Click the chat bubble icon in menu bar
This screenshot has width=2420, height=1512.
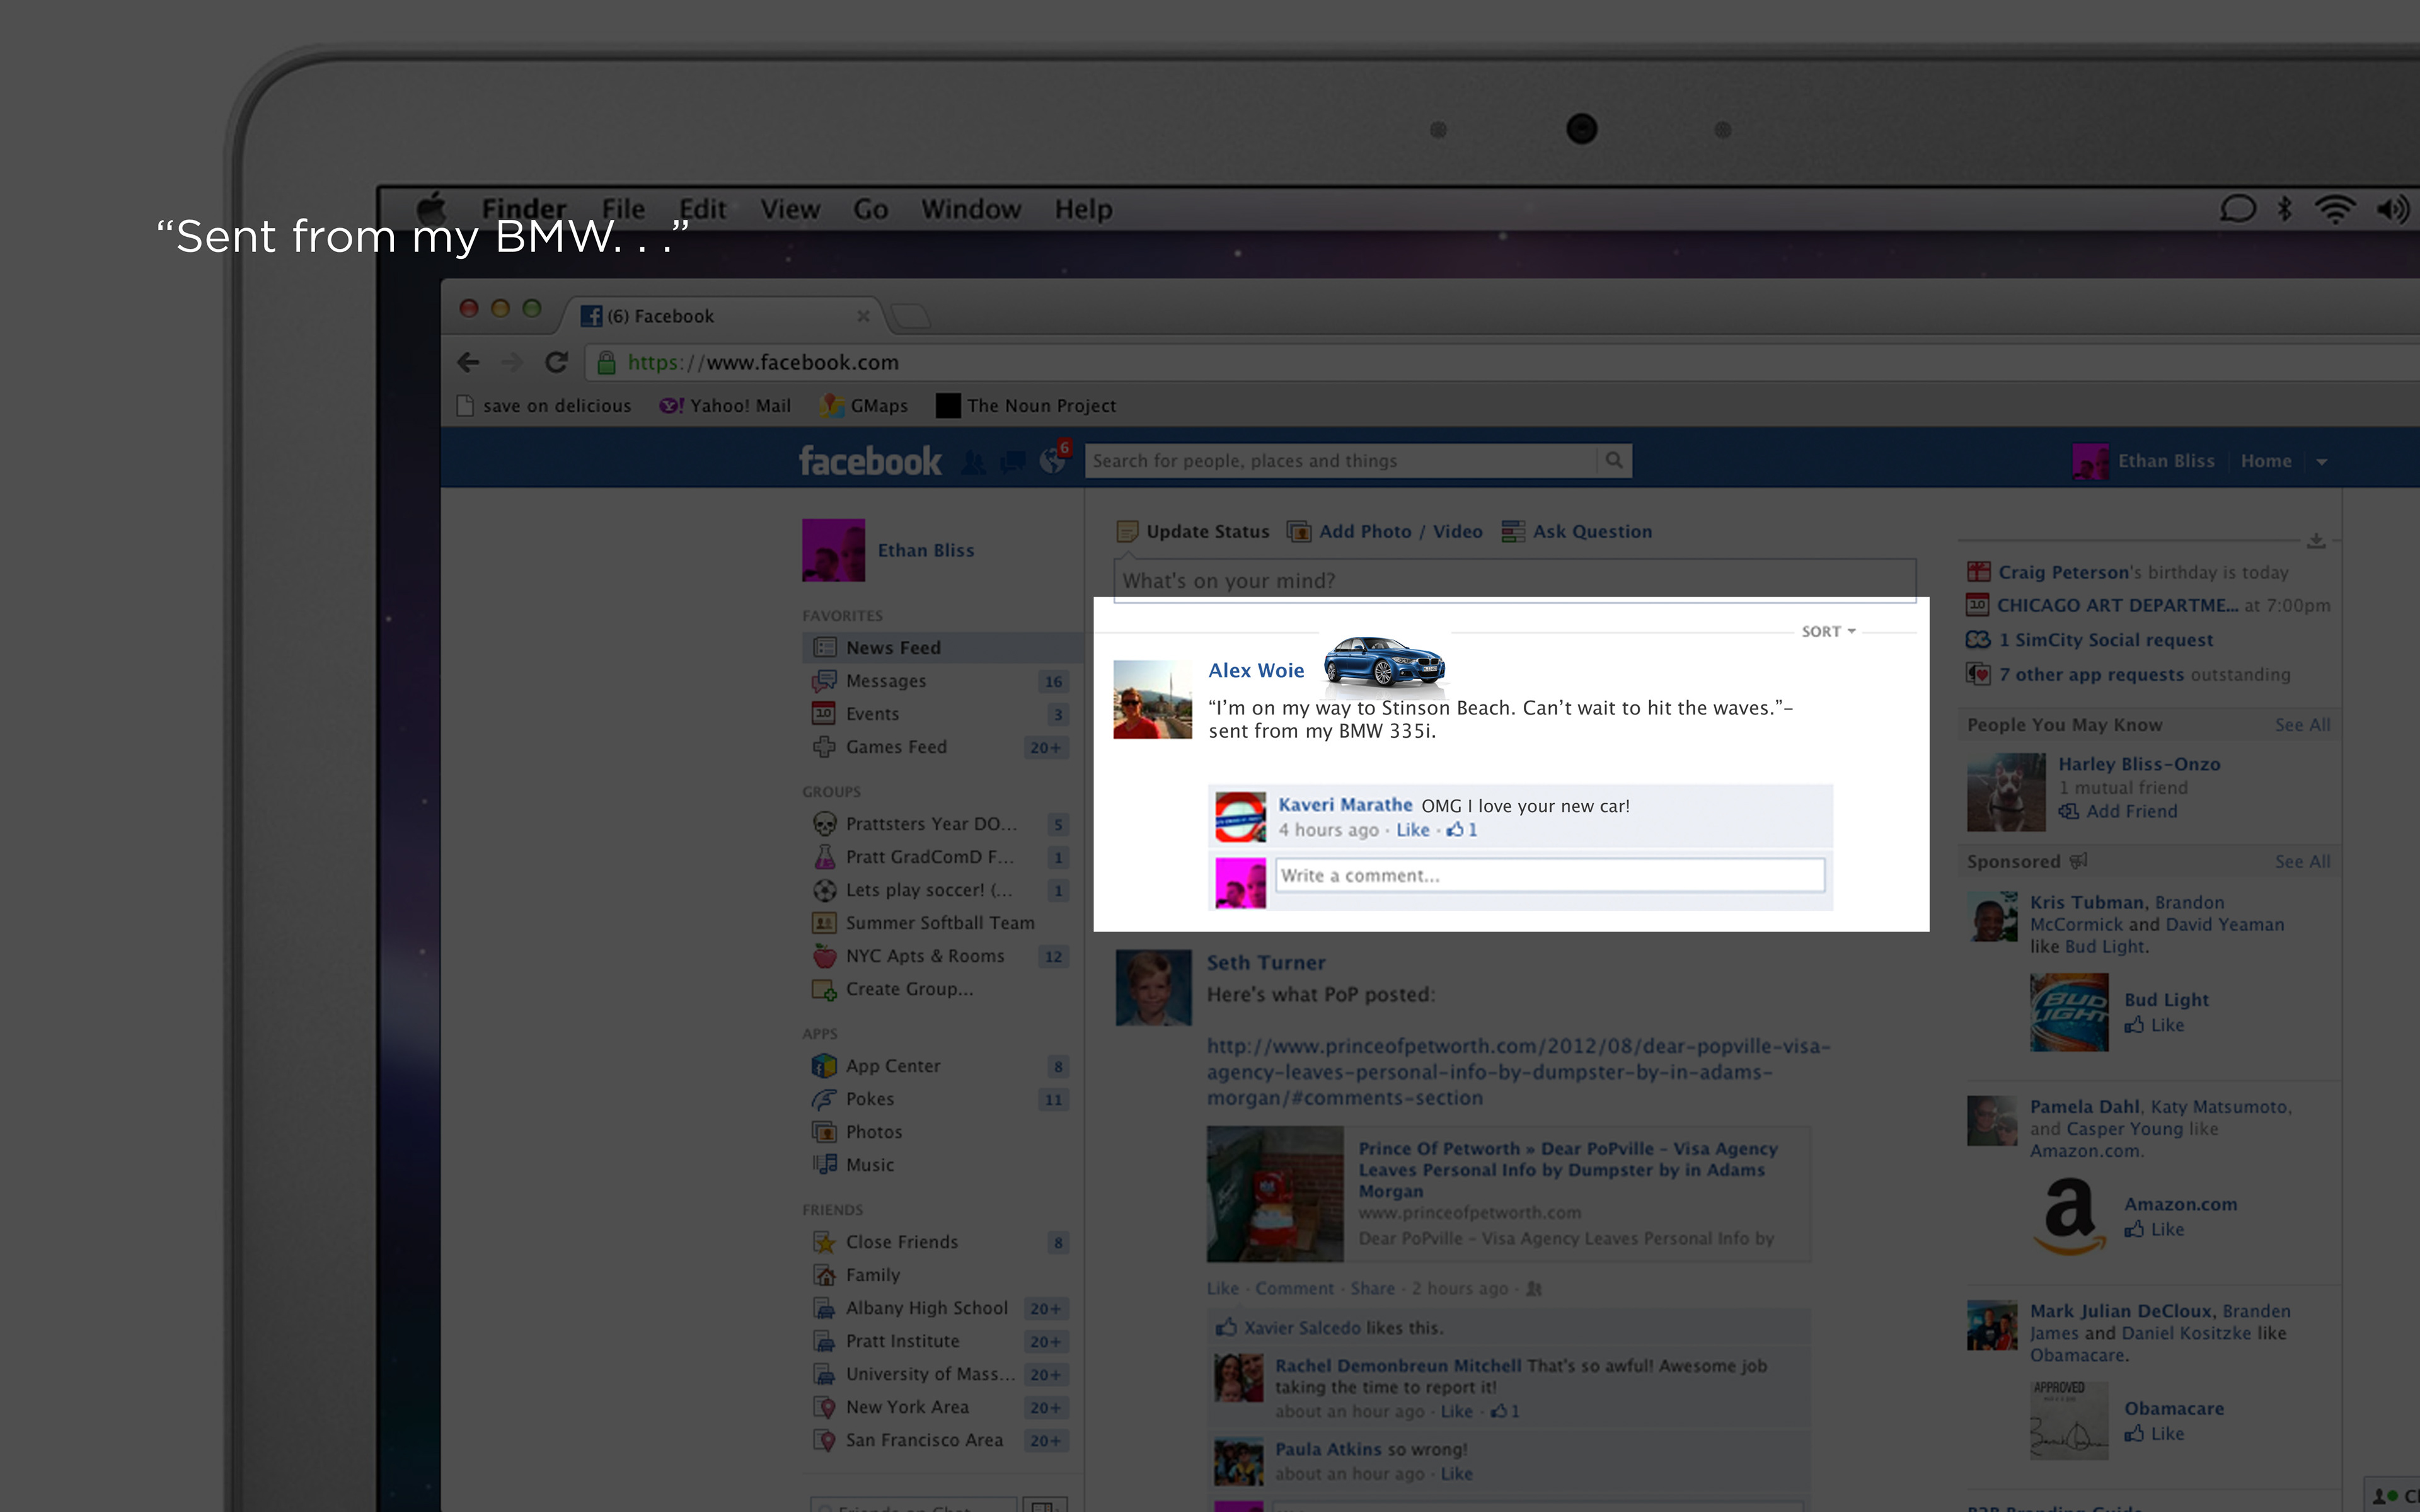(x=2238, y=209)
